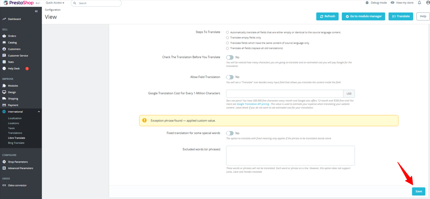Click the 'Shop Parameters' menu label
This screenshot has height=199, width=430.
pyautogui.click(x=18, y=162)
